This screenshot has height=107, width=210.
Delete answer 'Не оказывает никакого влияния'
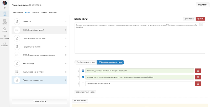[198, 84]
